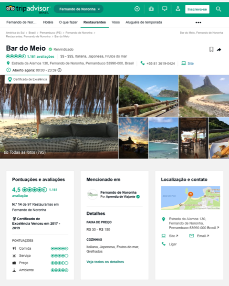Screen dimensions: 229x286
Task: Click the clock icon by Aberto agora
Action: [9, 70]
